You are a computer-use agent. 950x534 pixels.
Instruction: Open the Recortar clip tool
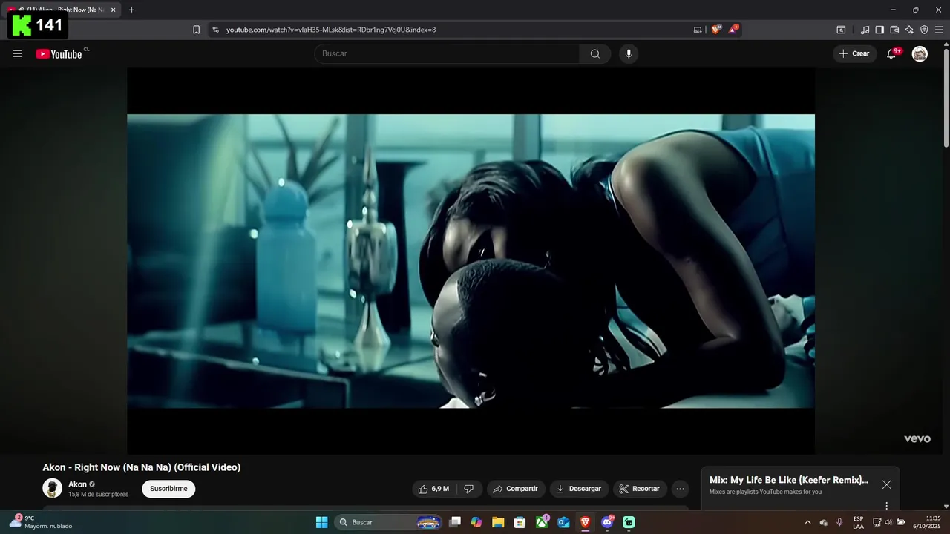pyautogui.click(x=640, y=489)
